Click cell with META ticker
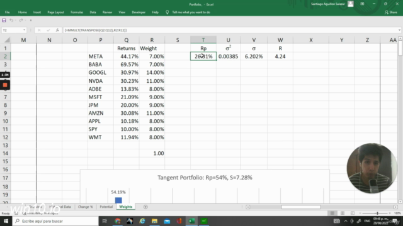Image resolution: width=403 pixels, height=226 pixels. (x=101, y=56)
